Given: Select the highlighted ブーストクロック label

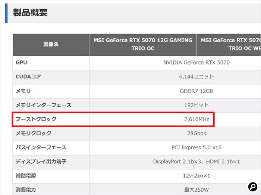Looking at the screenshot, I should tap(36, 119).
